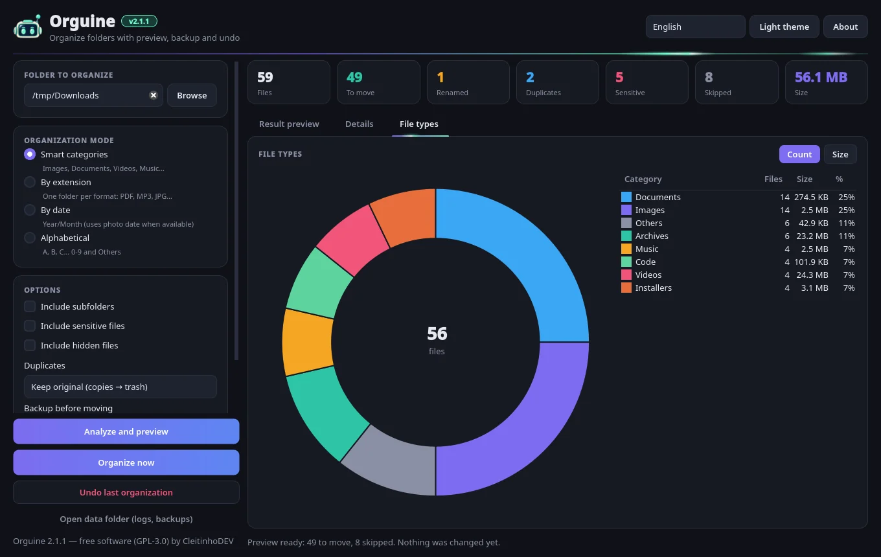Click the 24.3 MB size value
The image size is (881, 557).
[814, 275]
